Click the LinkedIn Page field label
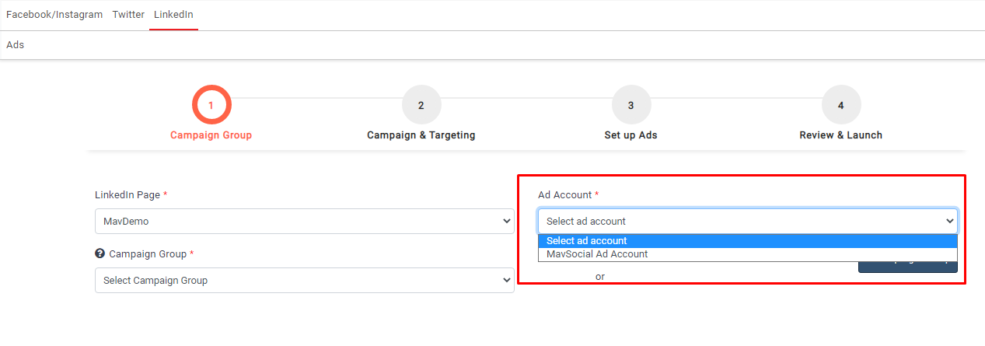The image size is (985, 346). tap(127, 194)
